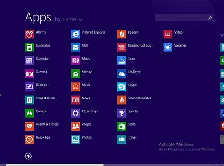Viewport: 224px width, 166px height.
Task: Open Sports trophy icon
Action: (x=121, y=113)
